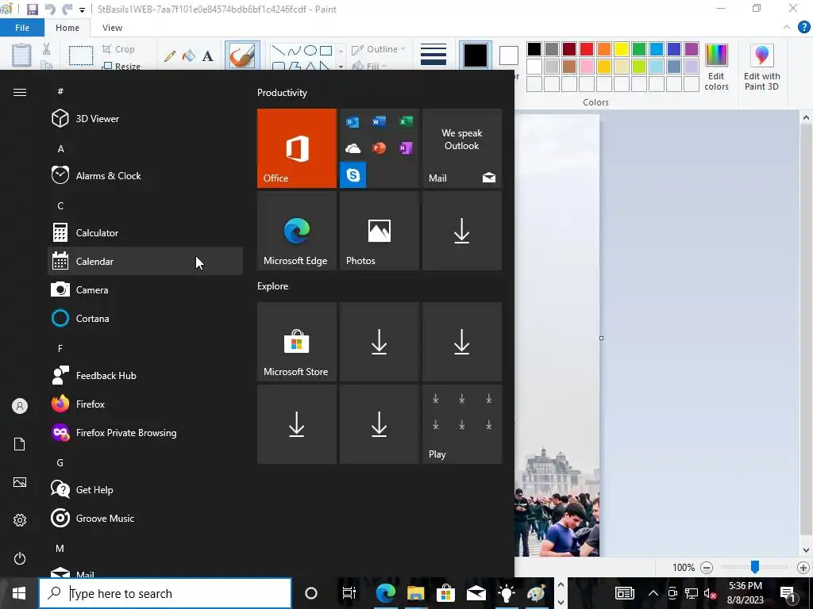Click the user account icon in Start
The image size is (813, 609).
click(20, 406)
